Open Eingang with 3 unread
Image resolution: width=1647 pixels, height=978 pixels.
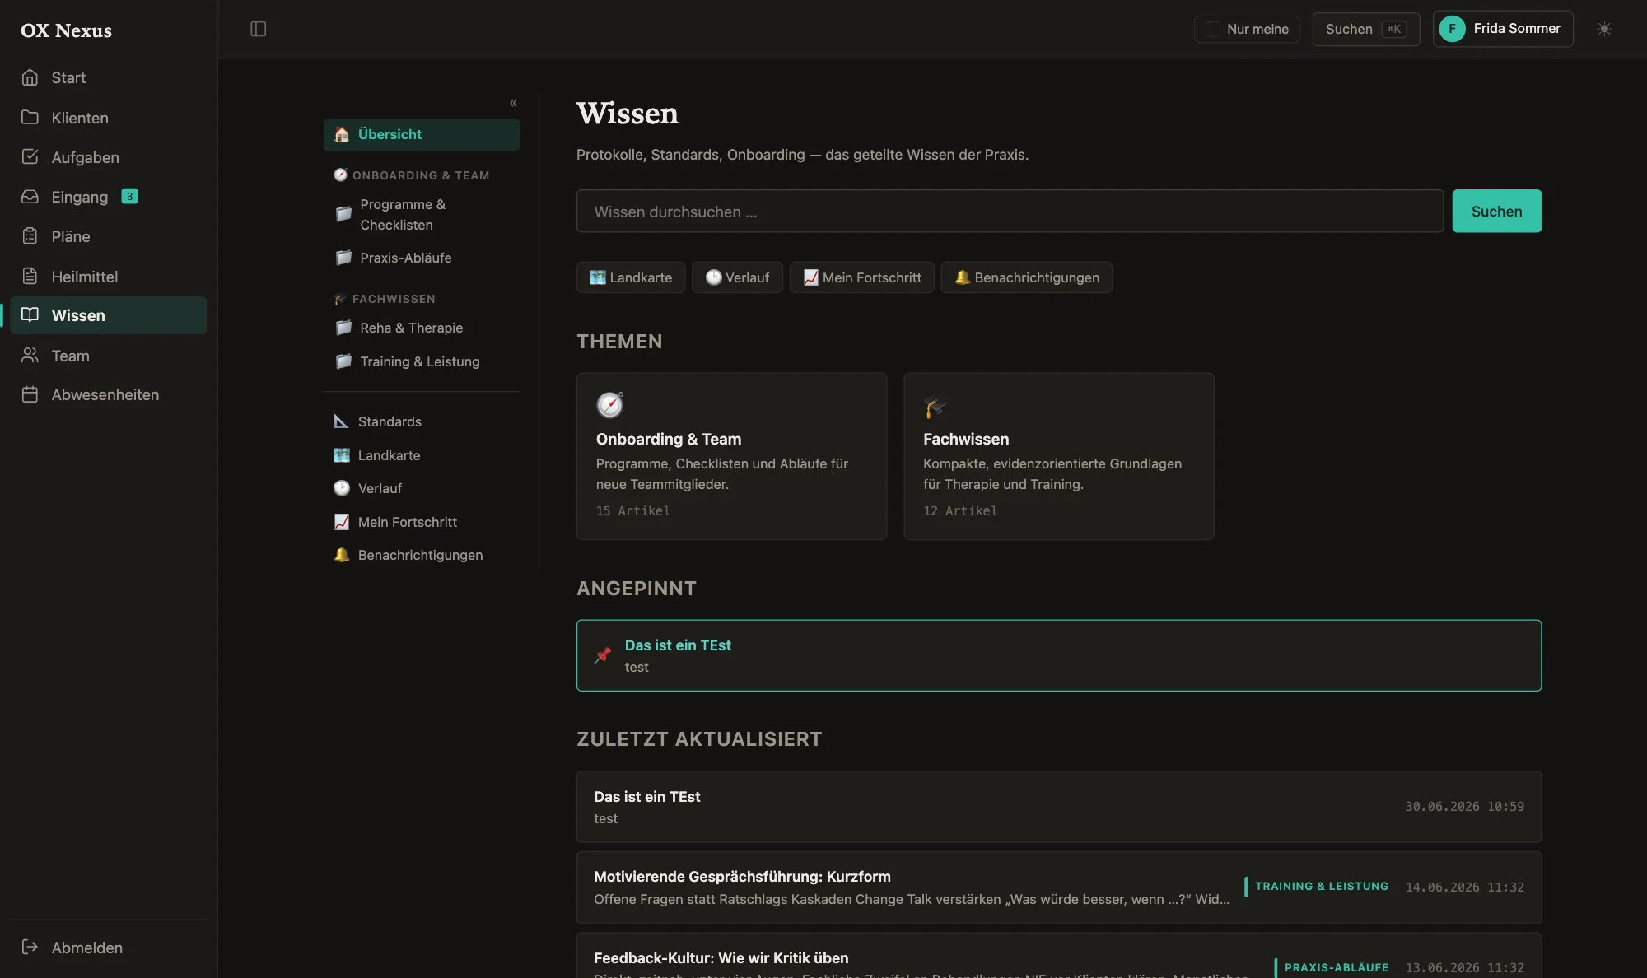click(108, 196)
